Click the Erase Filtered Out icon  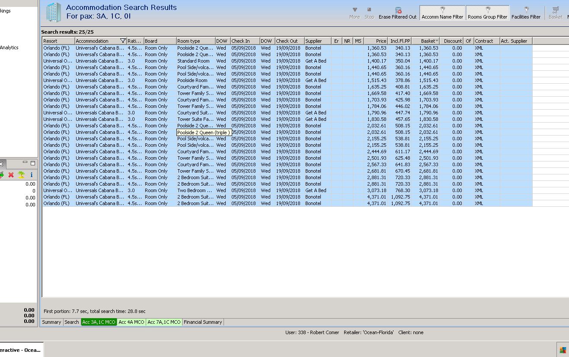tap(398, 10)
